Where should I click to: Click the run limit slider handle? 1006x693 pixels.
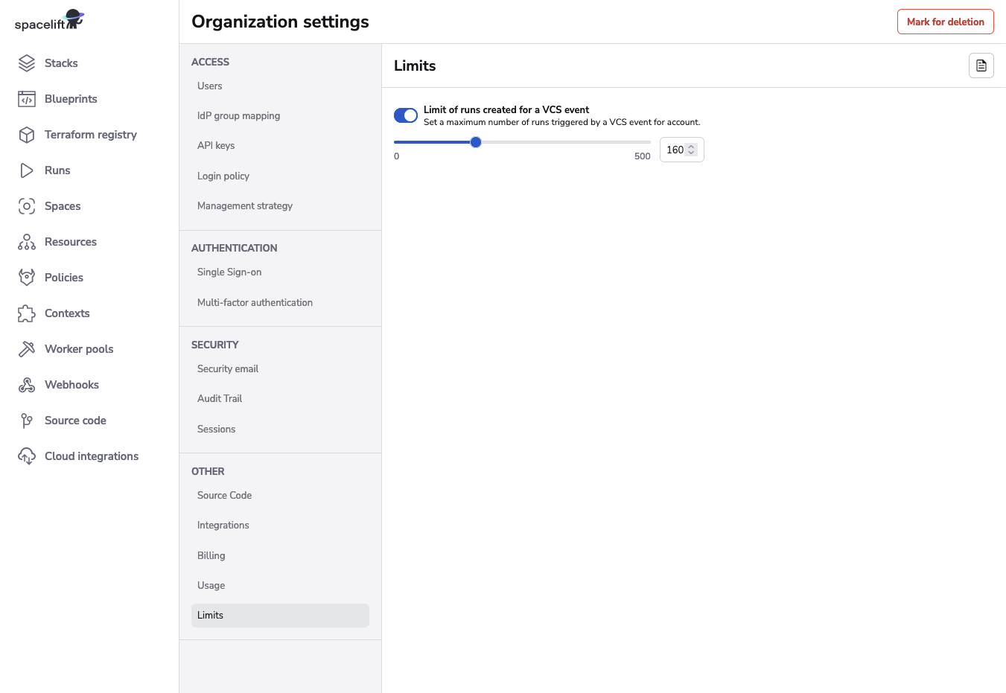(476, 142)
